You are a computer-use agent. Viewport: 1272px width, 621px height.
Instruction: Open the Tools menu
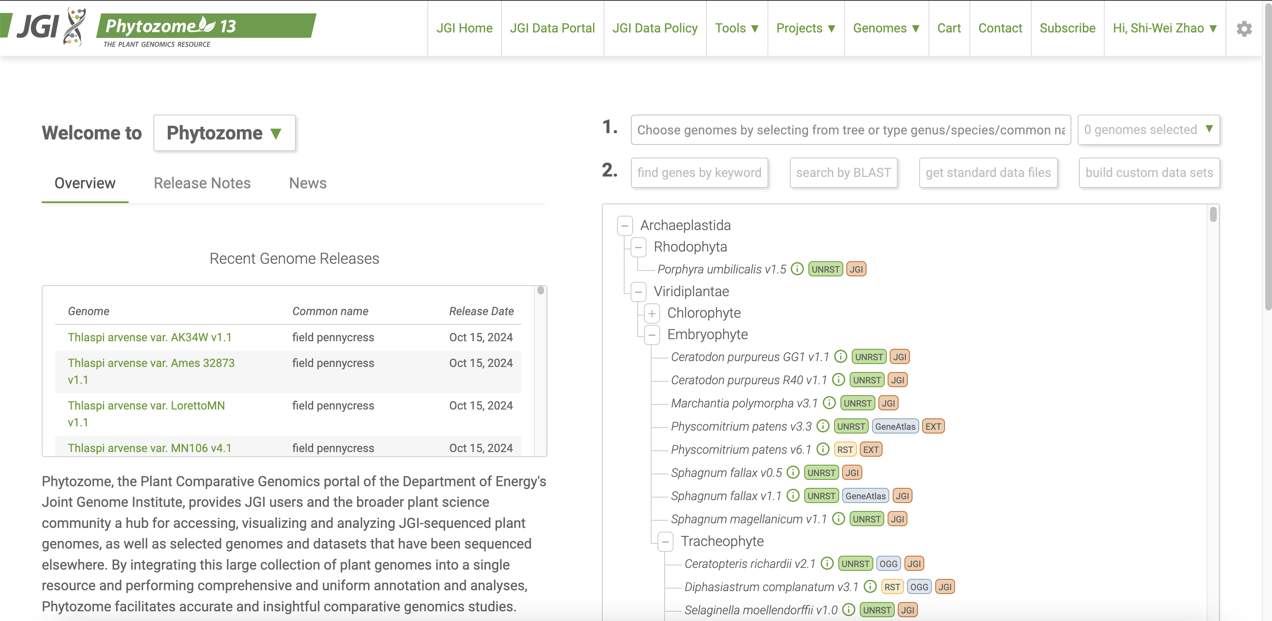tap(736, 28)
